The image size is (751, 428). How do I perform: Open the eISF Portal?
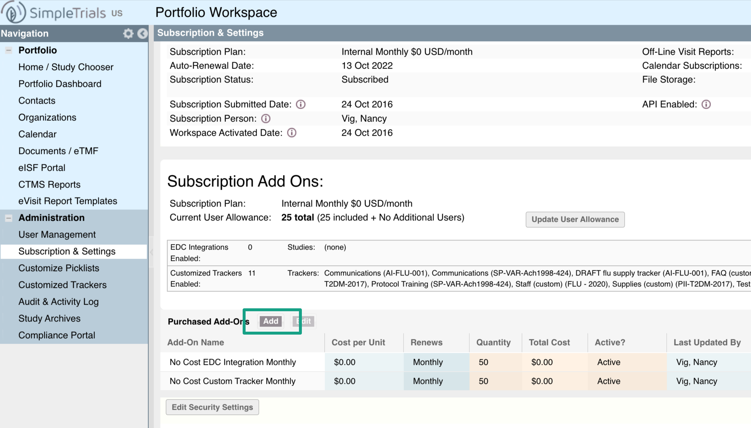(x=42, y=168)
